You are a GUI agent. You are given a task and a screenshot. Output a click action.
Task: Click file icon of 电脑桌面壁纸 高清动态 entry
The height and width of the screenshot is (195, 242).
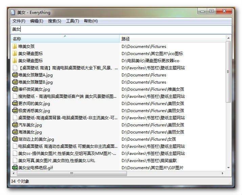pos(15,146)
